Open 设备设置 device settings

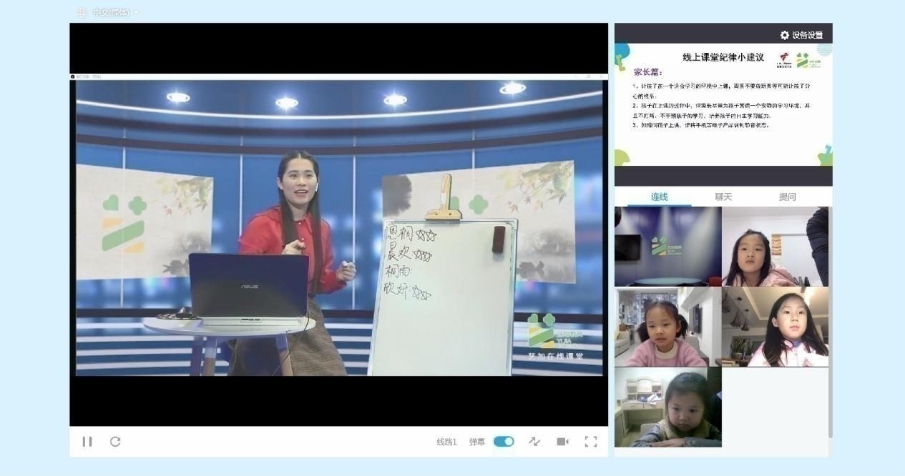click(x=807, y=35)
